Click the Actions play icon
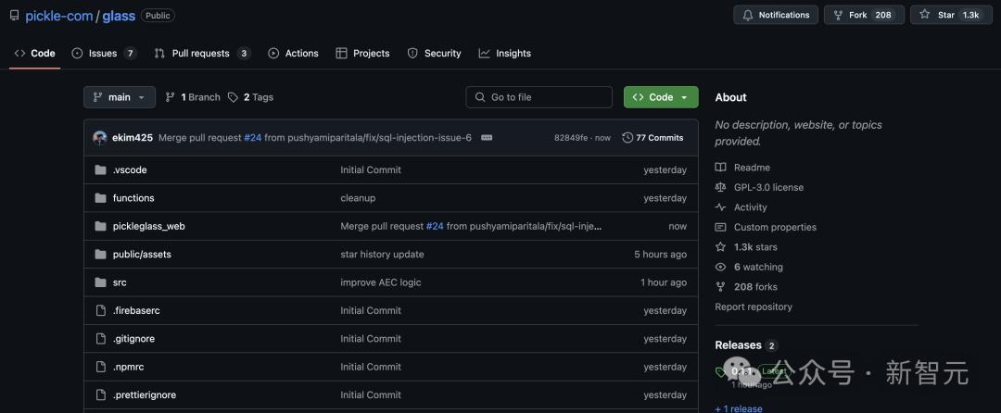 click(x=273, y=54)
